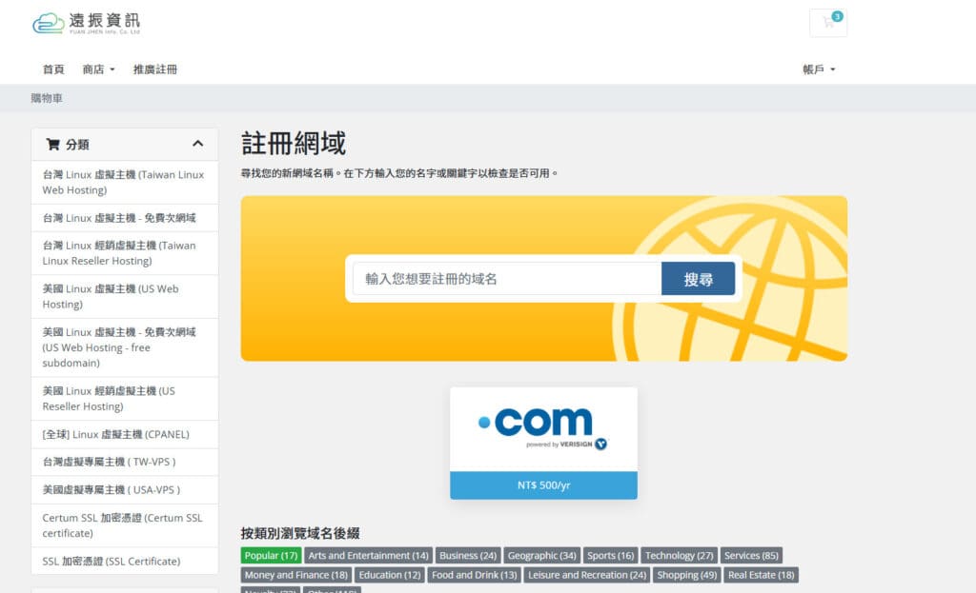The width and height of the screenshot is (976, 593).
Task: Open the 商店 dropdown menu
Action: coord(98,69)
